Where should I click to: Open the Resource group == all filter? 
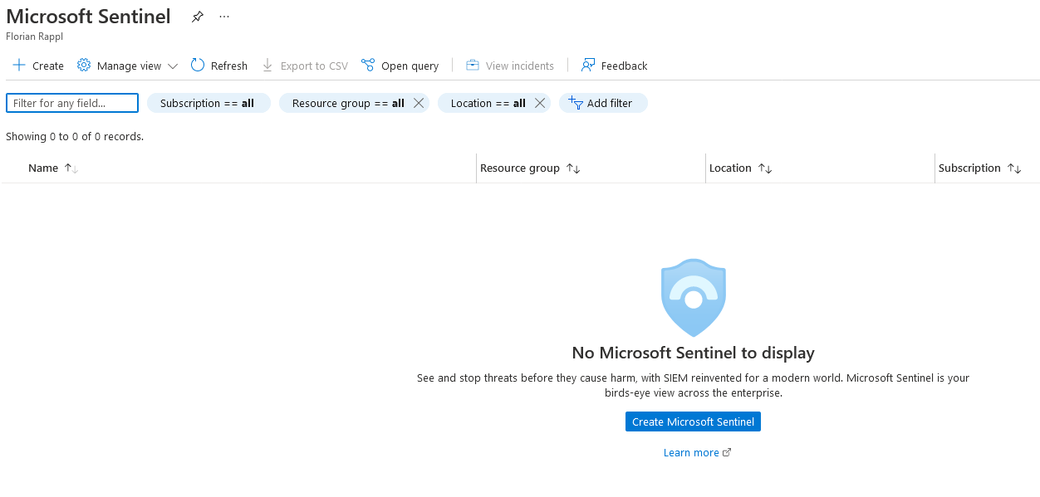coord(348,103)
